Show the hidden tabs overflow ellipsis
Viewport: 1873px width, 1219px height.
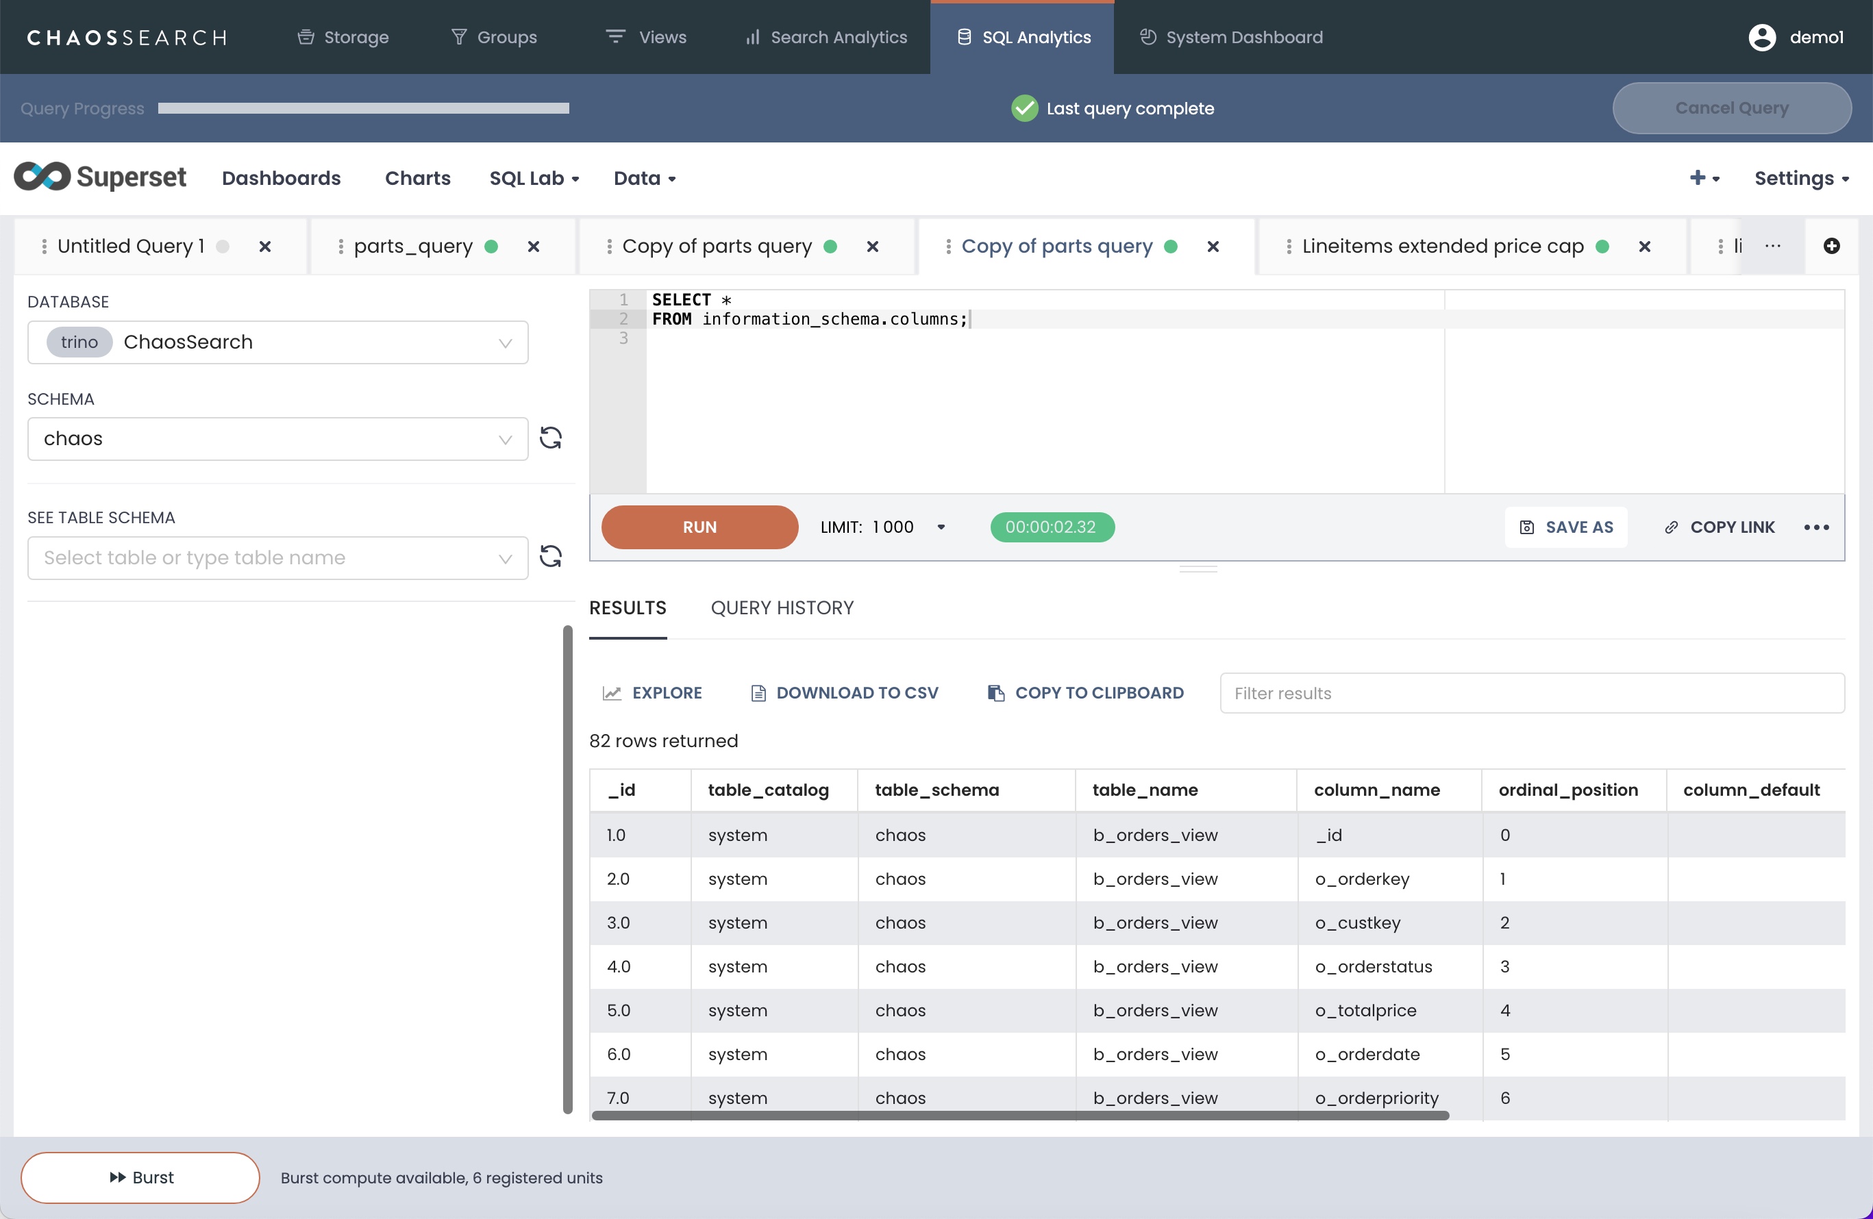coord(1772,246)
